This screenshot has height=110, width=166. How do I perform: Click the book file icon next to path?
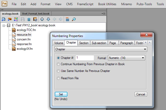click(x=9, y=25)
